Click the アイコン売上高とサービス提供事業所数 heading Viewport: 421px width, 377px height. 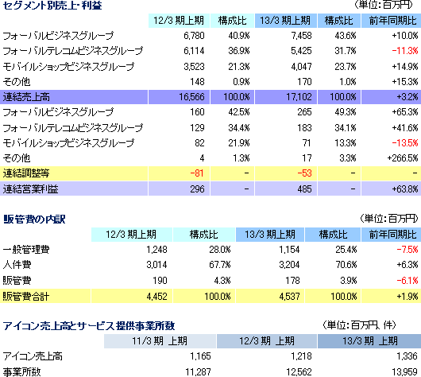[x=89, y=326]
